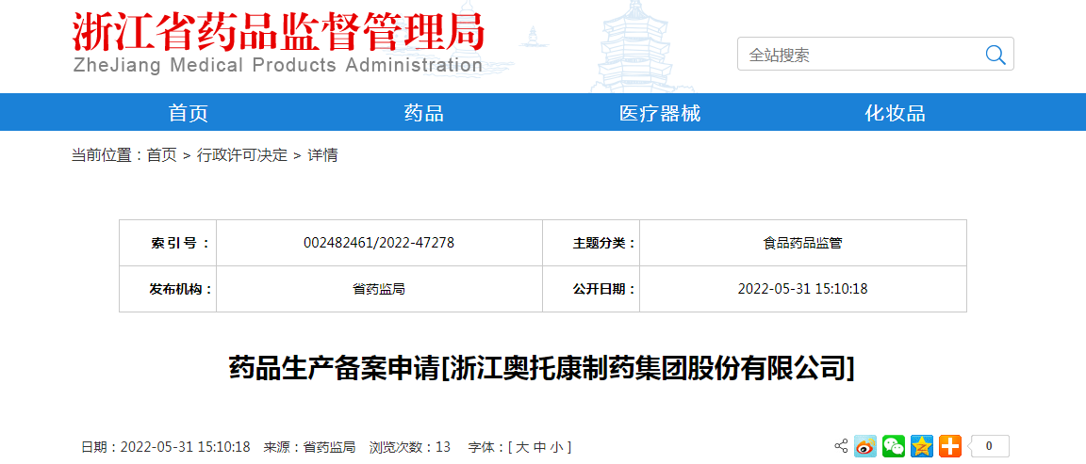Open more sharing options via orange plus
The width and height of the screenshot is (1086, 464).
950,446
